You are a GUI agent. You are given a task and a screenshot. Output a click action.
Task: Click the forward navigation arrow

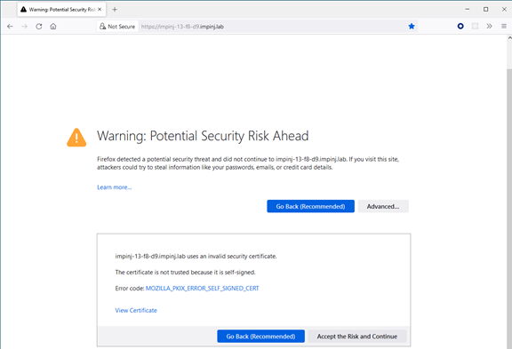(25, 27)
